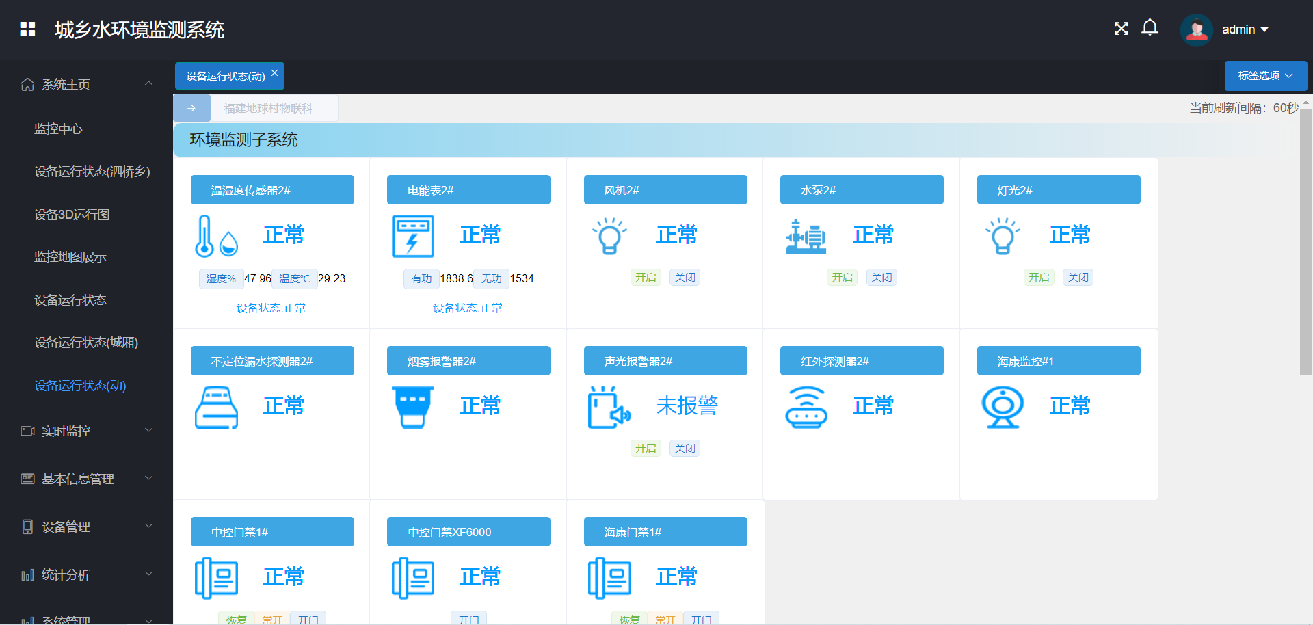The image size is (1313, 625).
Task: Turn off 水泵2# with 关闭
Action: click(x=881, y=277)
